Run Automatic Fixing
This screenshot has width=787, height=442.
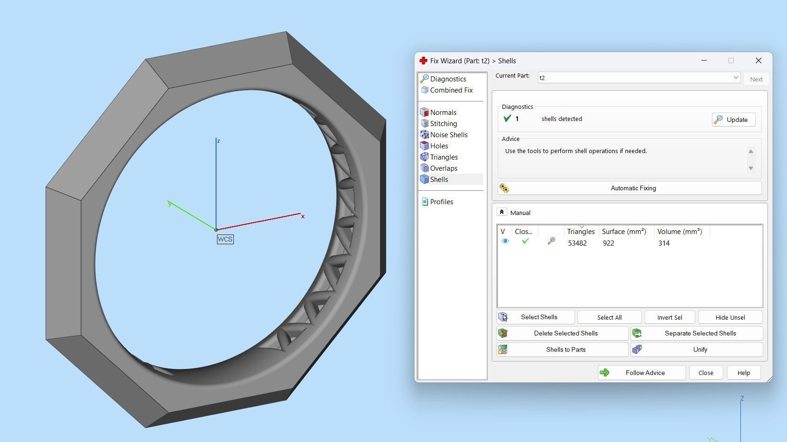point(630,188)
